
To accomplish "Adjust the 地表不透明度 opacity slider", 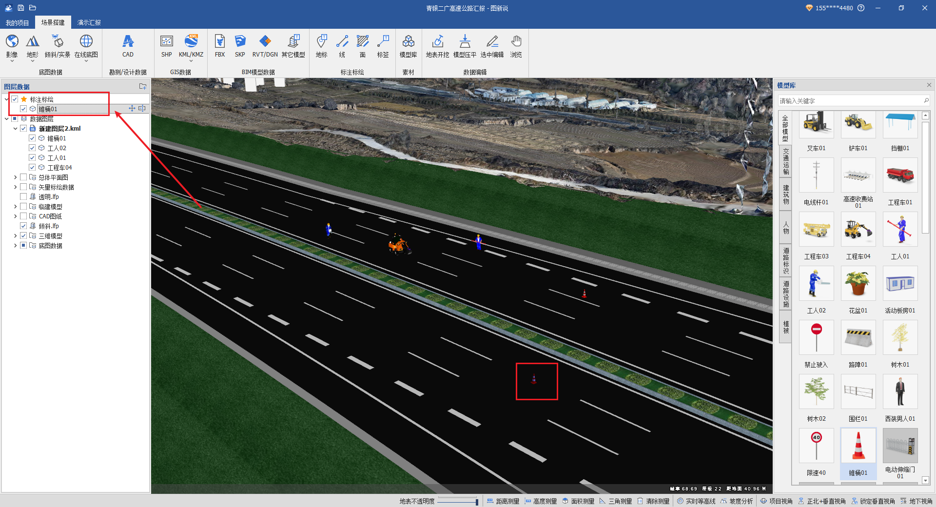I will pos(457,501).
